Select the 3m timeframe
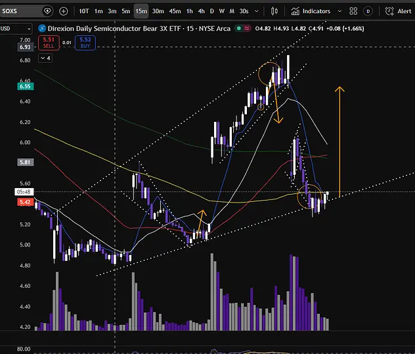415x354 pixels. click(x=112, y=11)
